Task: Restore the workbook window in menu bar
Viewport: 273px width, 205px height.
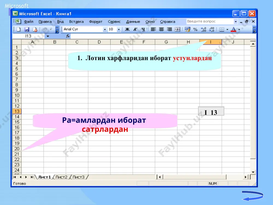Action: [x=247, y=21]
